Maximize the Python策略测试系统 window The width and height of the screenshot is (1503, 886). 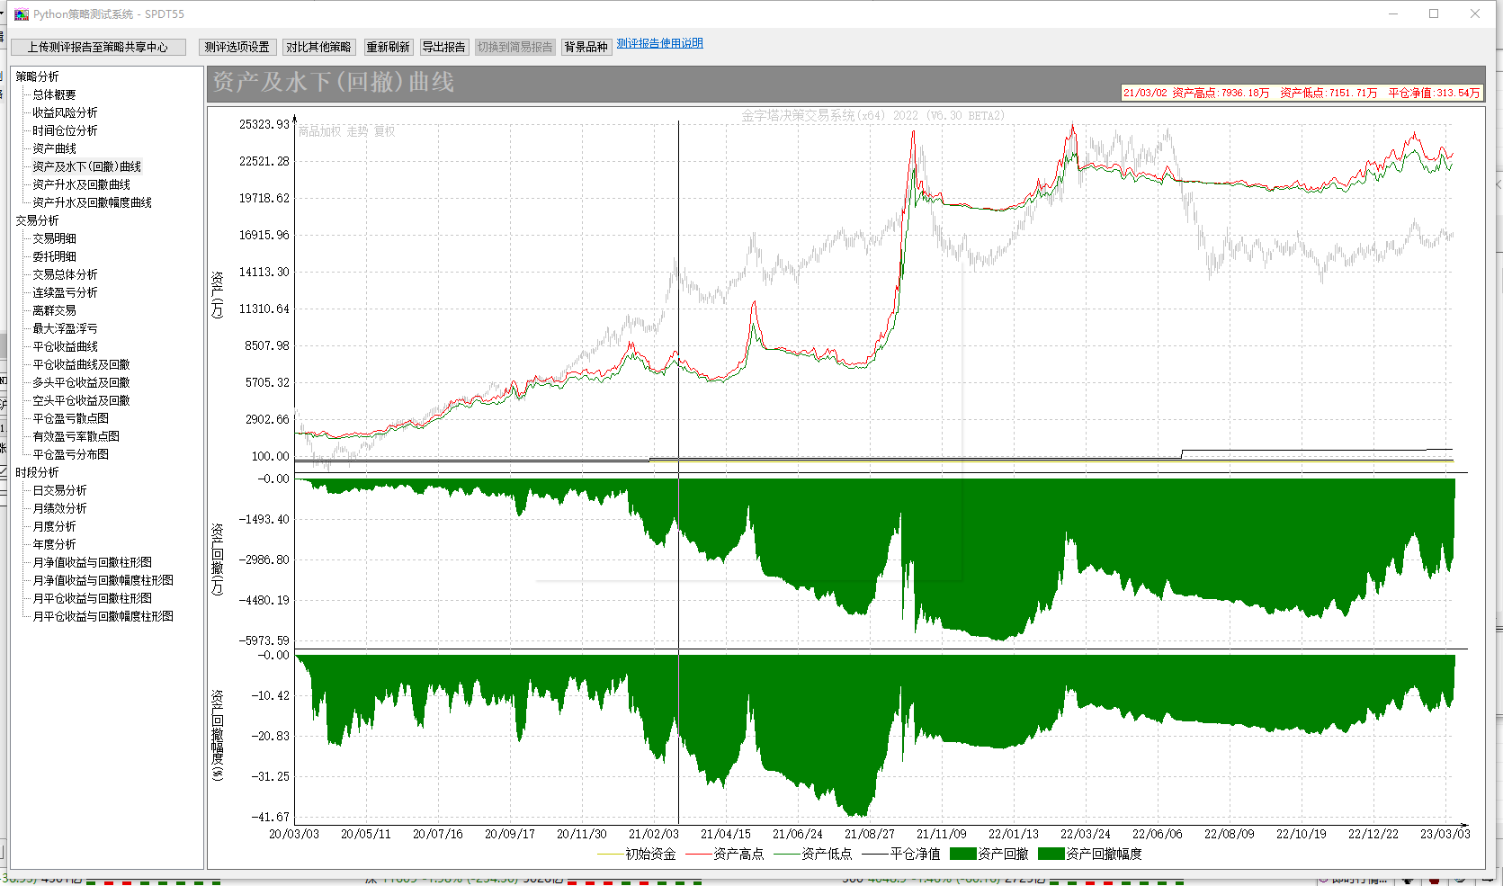(x=1434, y=13)
